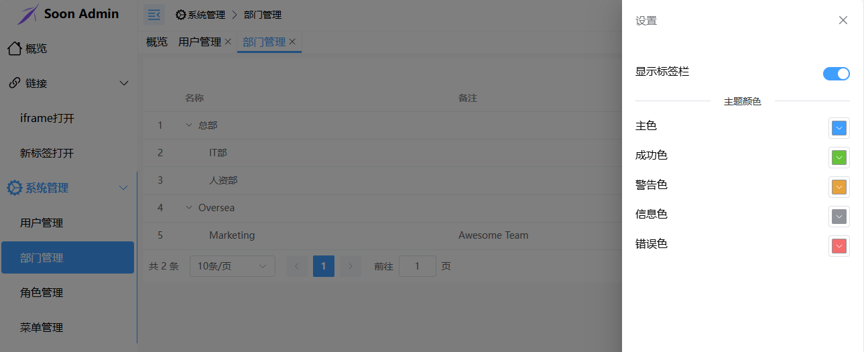This screenshot has width=864, height=352.
Task: Click 部门管理 in the breadcrumb
Action: (263, 15)
